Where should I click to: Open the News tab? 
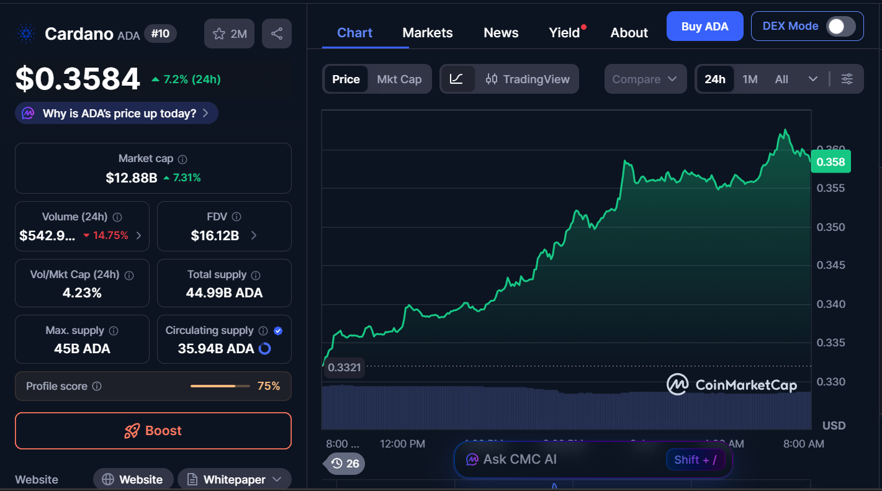[x=501, y=32]
